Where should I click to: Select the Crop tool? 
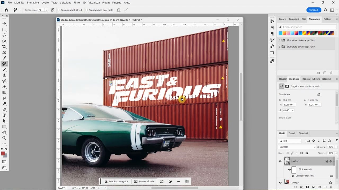click(x=5, y=47)
